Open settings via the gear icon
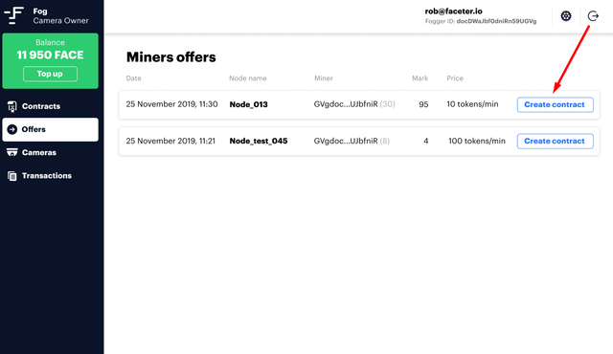The width and height of the screenshot is (613, 354). 566,16
